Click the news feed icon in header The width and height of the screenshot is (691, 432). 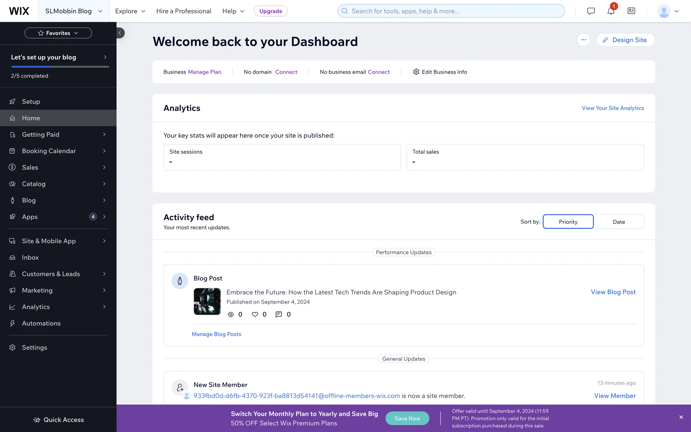click(631, 11)
